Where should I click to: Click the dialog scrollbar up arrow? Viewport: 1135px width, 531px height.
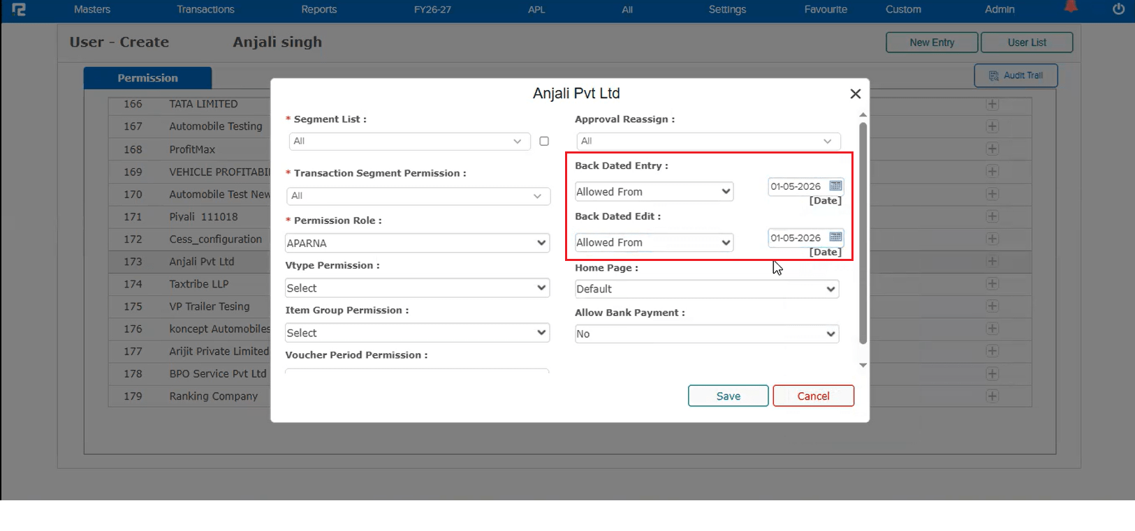863,114
